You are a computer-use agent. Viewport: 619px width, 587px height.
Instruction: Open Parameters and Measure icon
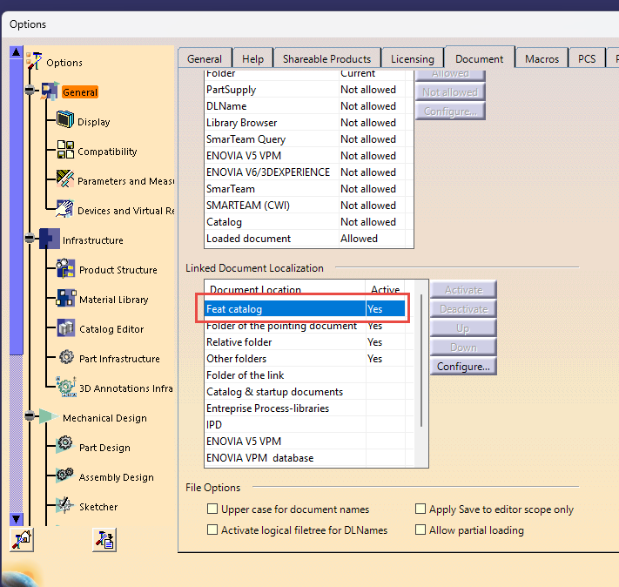65,179
